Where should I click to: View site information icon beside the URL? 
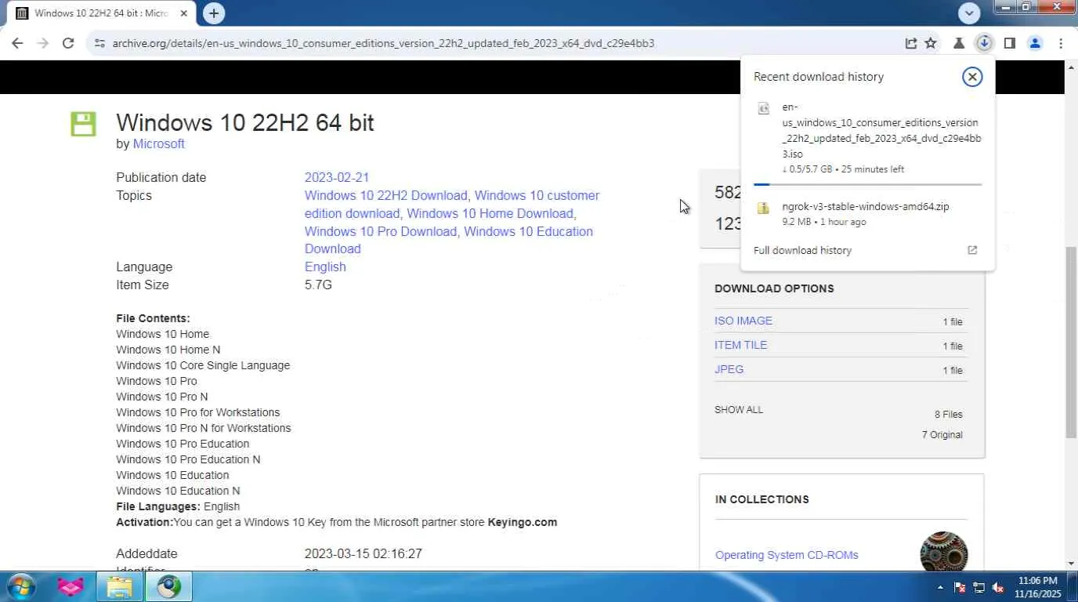point(99,43)
